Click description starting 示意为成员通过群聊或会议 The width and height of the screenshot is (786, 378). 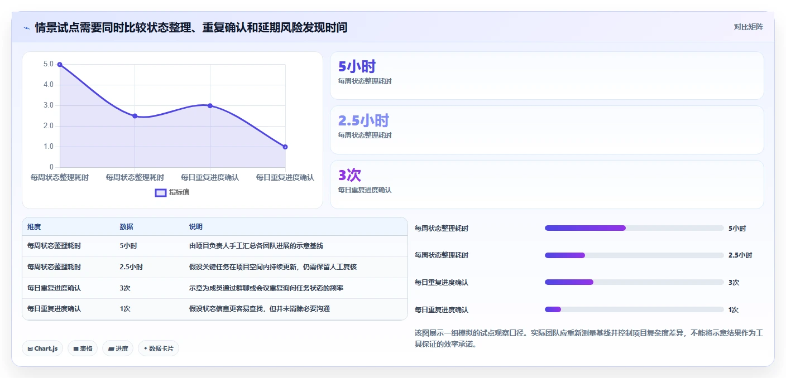click(x=266, y=288)
